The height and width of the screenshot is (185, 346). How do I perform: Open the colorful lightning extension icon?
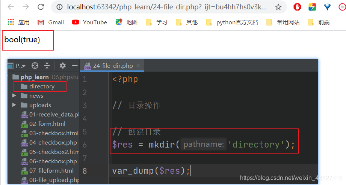tap(312, 7)
